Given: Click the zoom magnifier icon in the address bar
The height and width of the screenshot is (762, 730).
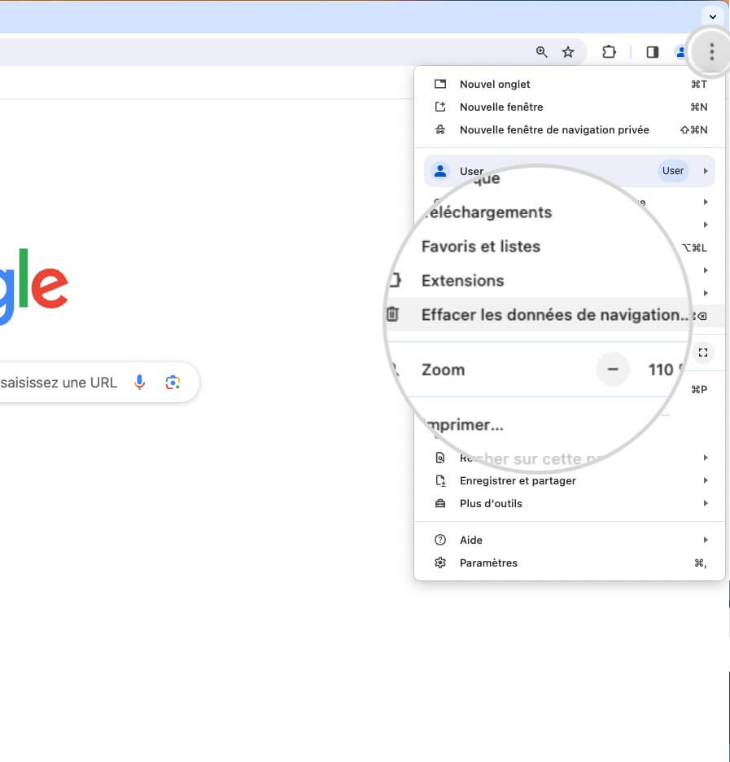Looking at the screenshot, I should click(x=541, y=51).
